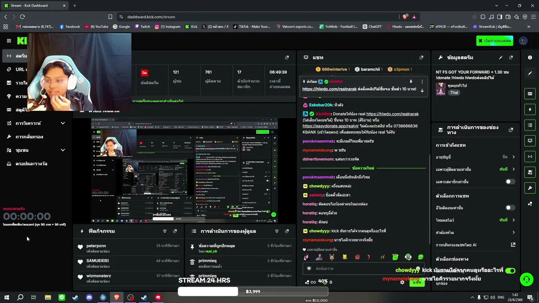Click the stream preview thumbnail
The image size is (539, 303).
coord(184,170)
